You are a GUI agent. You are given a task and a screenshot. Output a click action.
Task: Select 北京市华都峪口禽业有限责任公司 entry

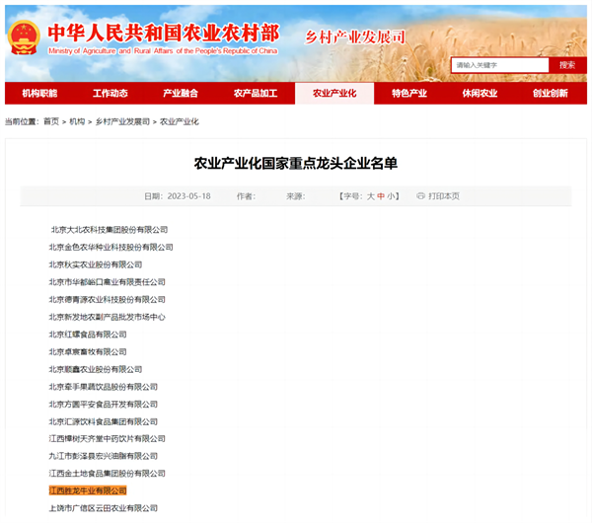point(108,281)
